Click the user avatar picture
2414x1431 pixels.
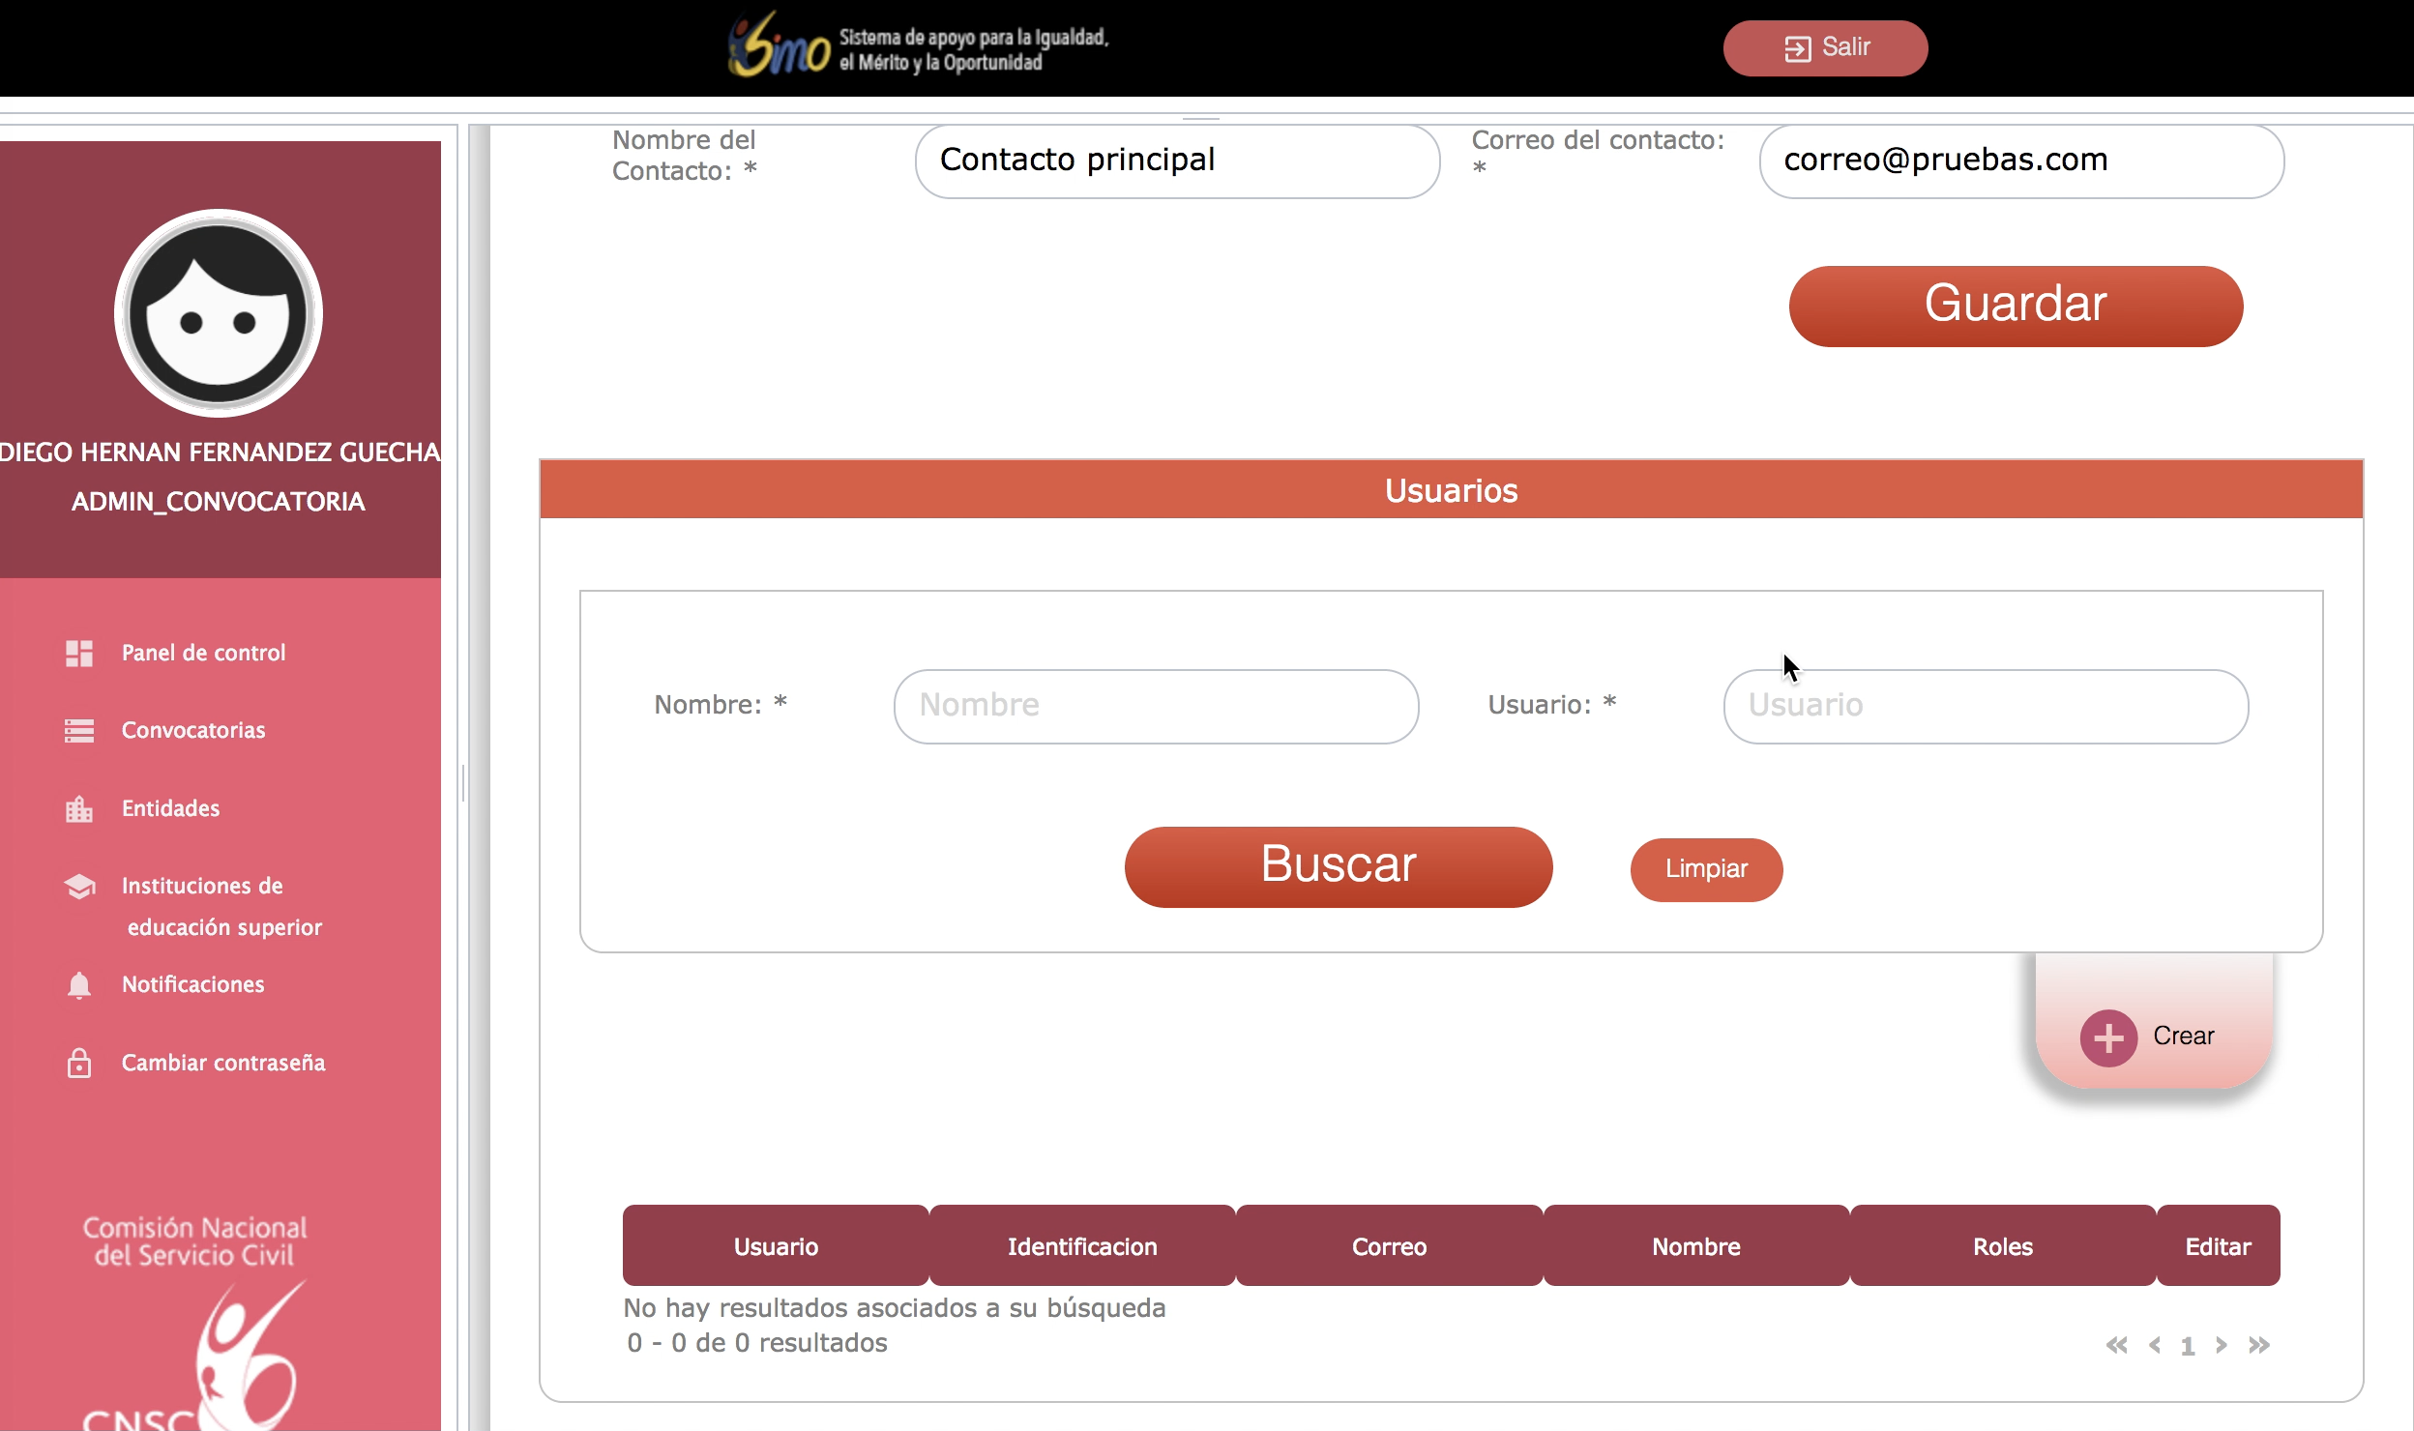(x=219, y=313)
